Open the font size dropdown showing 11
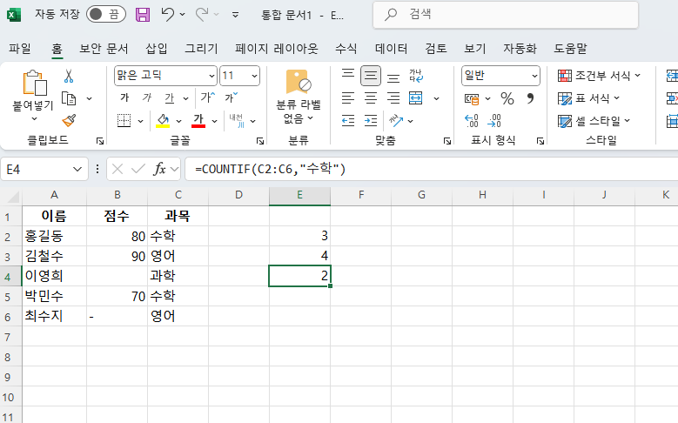 point(254,76)
